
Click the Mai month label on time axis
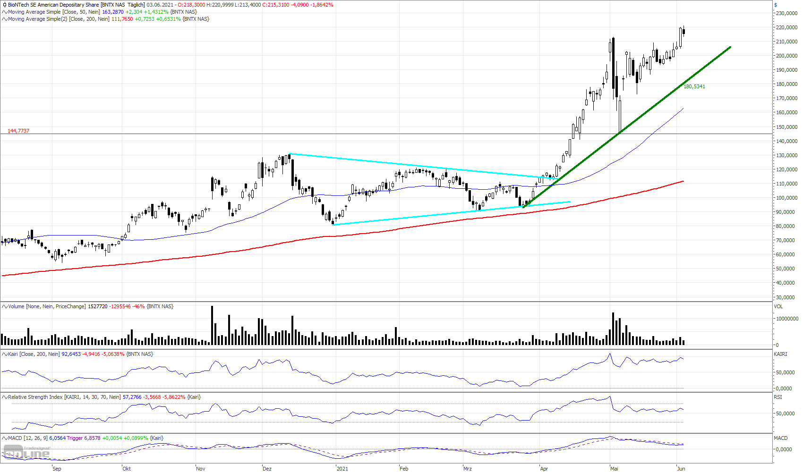point(614,469)
